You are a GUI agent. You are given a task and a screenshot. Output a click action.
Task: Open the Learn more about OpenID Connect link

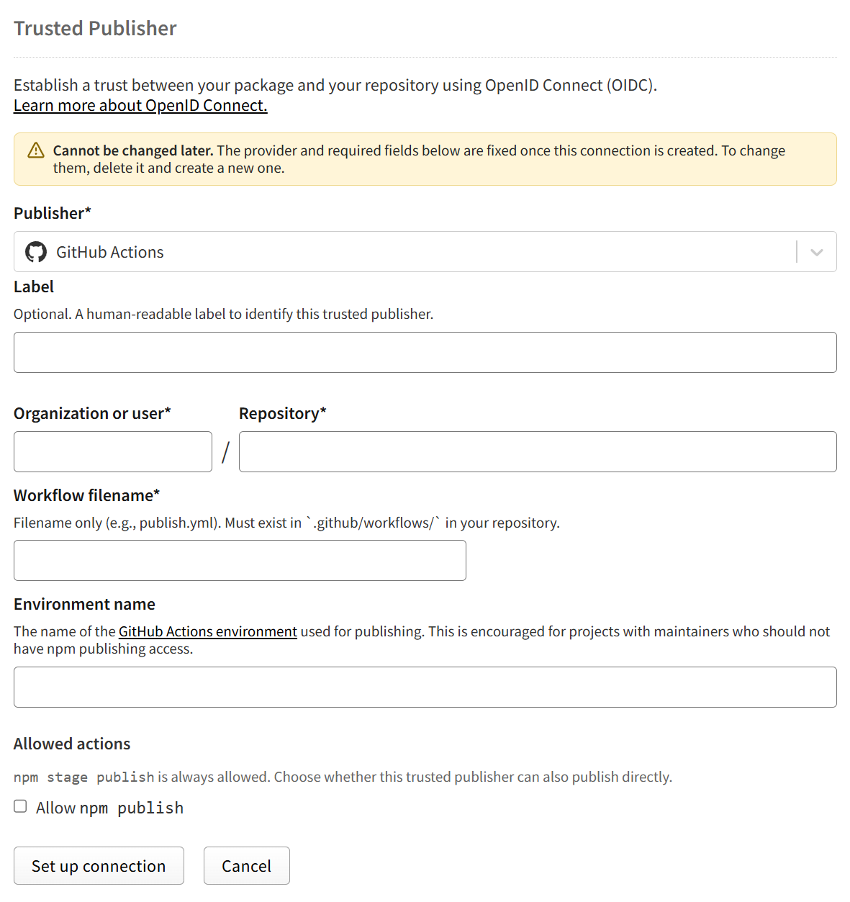point(140,105)
